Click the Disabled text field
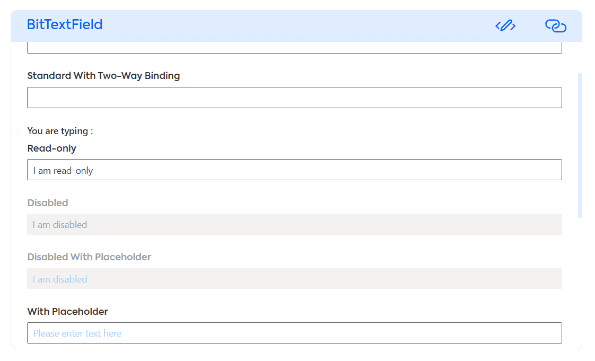Image resolution: width=595 pixels, height=361 pixels. [x=294, y=224]
